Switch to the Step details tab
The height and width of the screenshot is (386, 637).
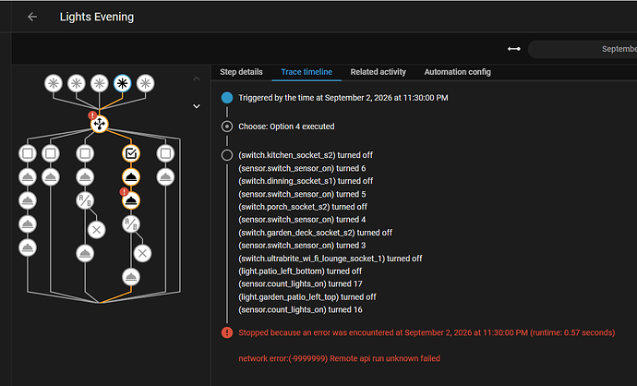[241, 72]
